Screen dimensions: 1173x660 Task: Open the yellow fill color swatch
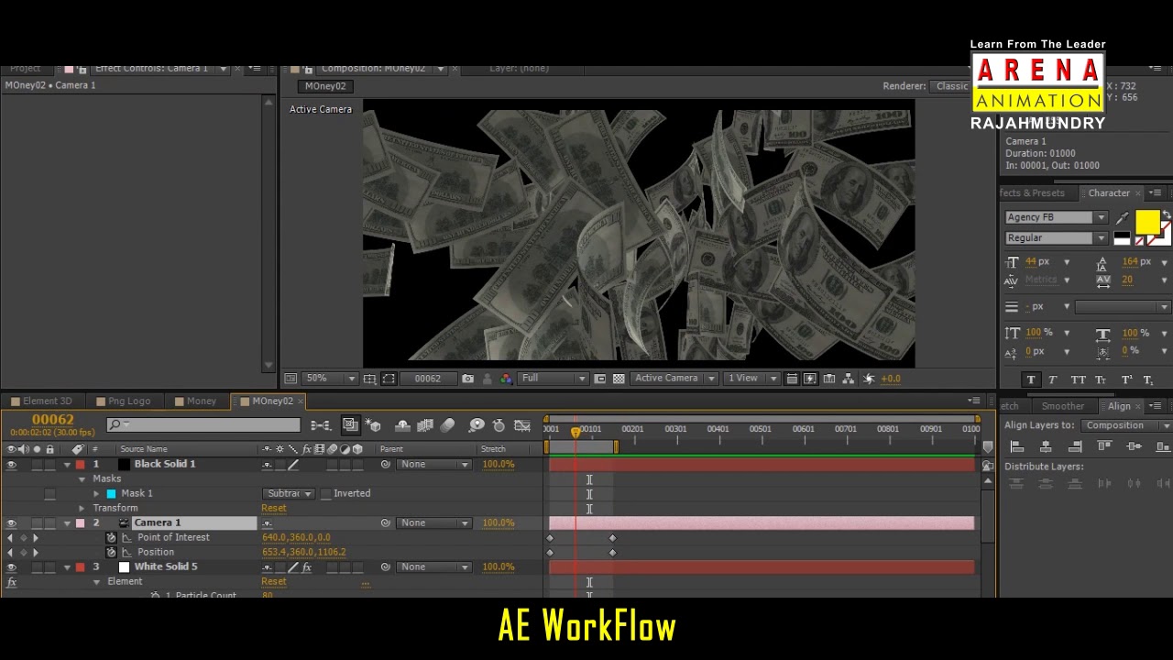(x=1146, y=222)
